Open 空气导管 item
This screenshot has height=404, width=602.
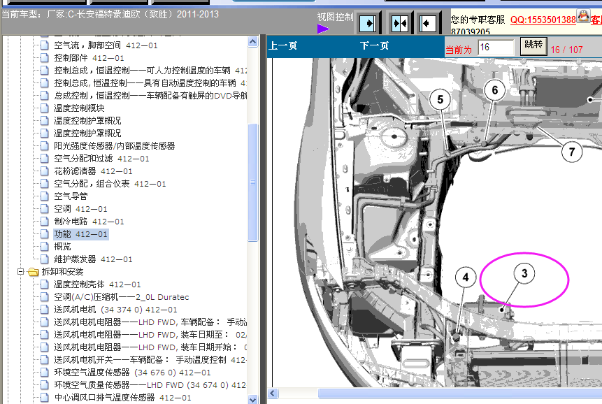(71, 196)
